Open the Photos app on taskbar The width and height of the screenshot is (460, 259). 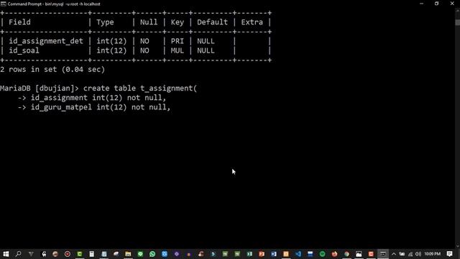point(359,254)
